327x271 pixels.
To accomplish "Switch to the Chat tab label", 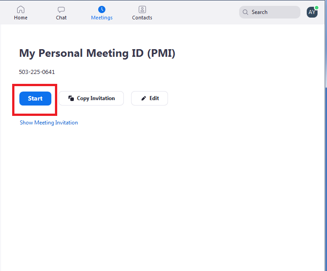I will pyautogui.click(x=61, y=18).
